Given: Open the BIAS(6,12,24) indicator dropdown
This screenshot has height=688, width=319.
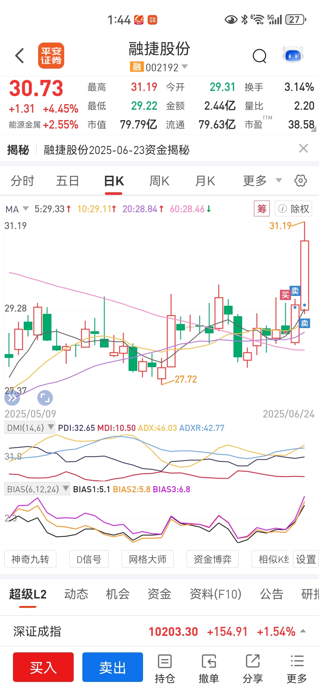Looking at the screenshot, I should [x=37, y=489].
